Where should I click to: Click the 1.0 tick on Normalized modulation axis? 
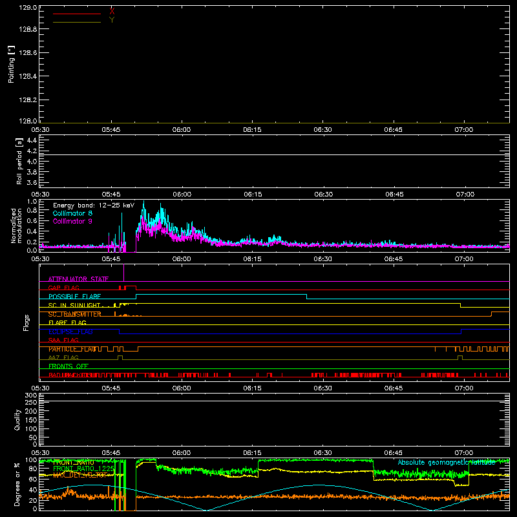32,202
